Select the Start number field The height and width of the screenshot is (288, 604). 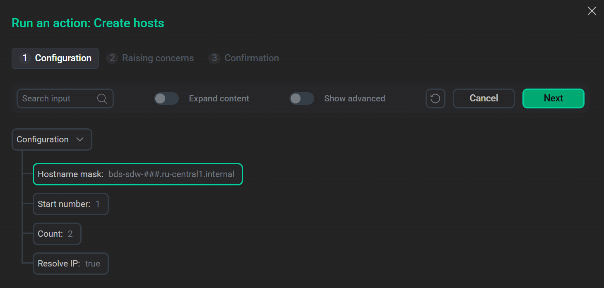pos(70,204)
